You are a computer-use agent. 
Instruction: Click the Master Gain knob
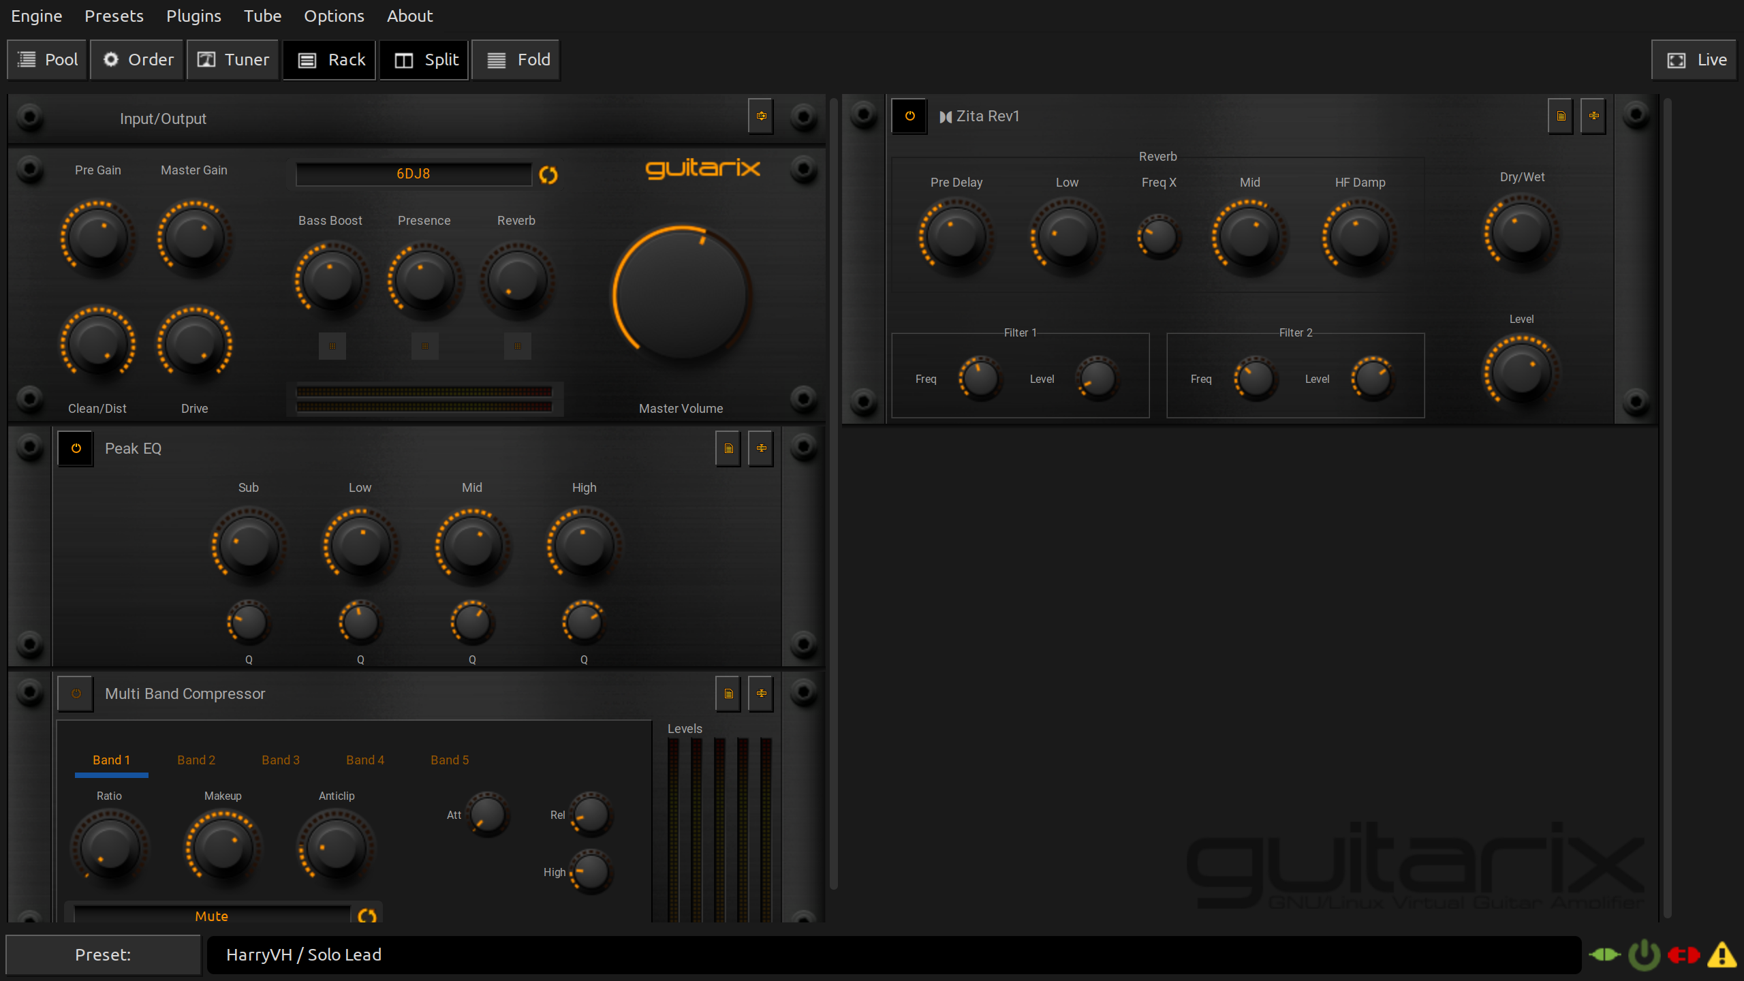(195, 238)
